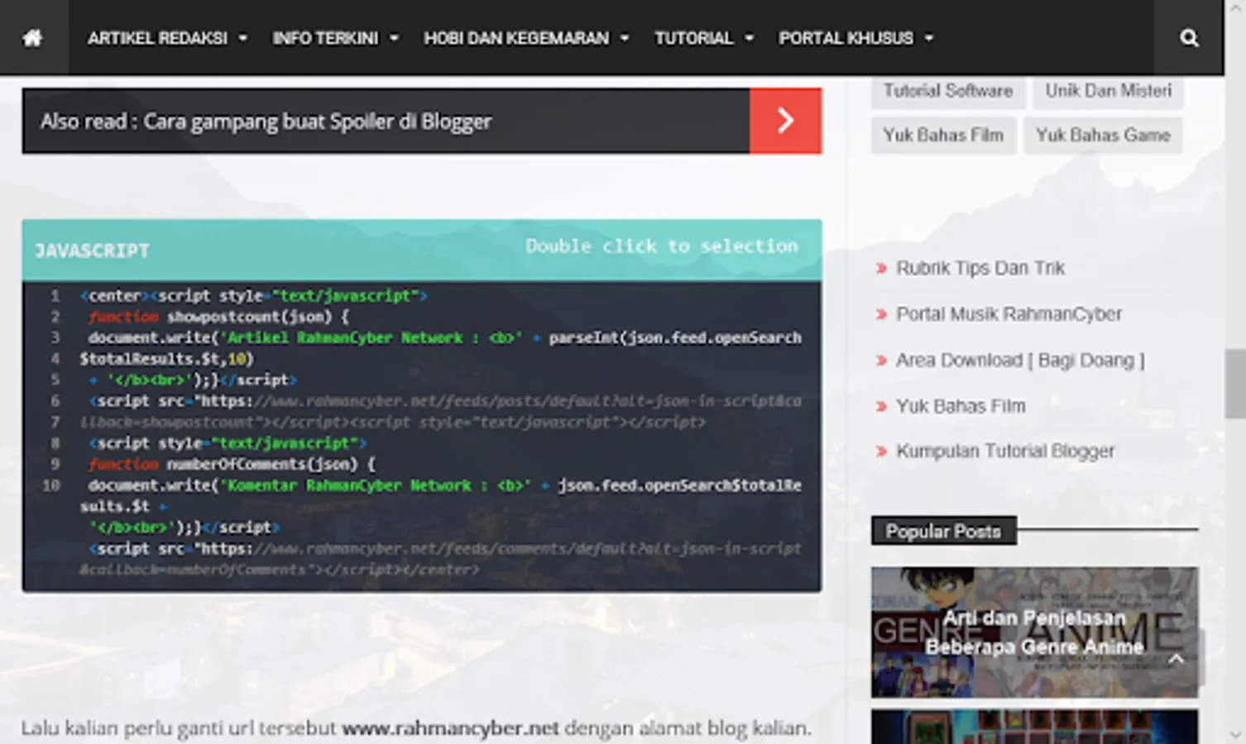Expand the Artikel Redaksi dropdown arrow
The image size is (1246, 744).
tap(242, 38)
